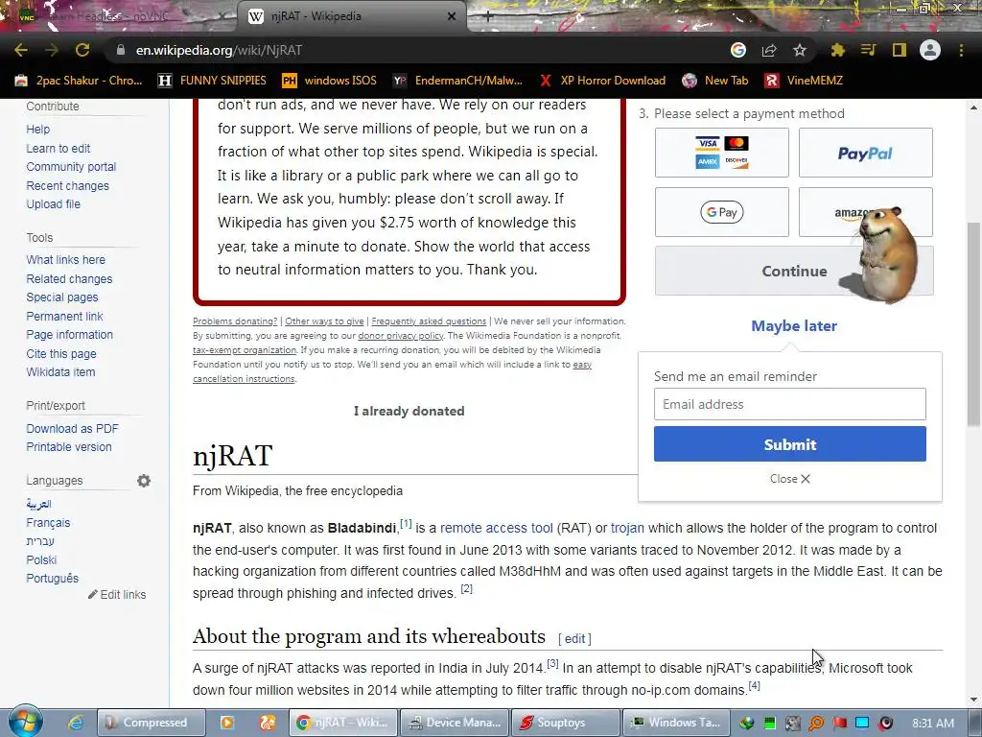This screenshot has height=737, width=982.
Task: Launch Internet Explorer from taskbar
Action: pyautogui.click(x=76, y=723)
